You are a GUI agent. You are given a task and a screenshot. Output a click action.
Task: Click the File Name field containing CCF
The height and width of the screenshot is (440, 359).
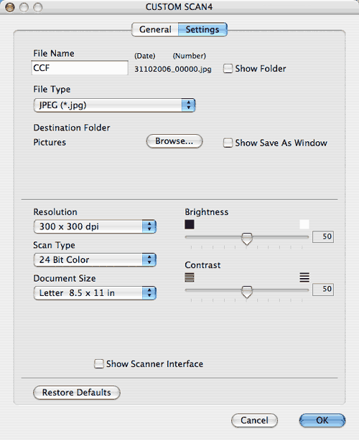tap(80, 68)
